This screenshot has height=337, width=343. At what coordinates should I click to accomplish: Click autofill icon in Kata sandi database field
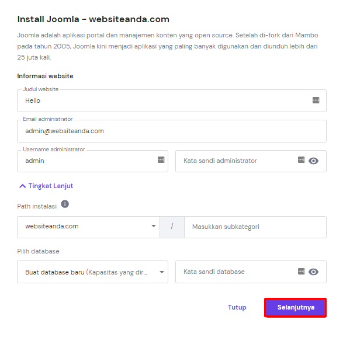pos(301,272)
